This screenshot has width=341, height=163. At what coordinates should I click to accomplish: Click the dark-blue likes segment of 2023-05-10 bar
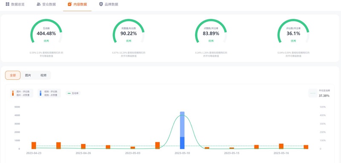pos(182,143)
